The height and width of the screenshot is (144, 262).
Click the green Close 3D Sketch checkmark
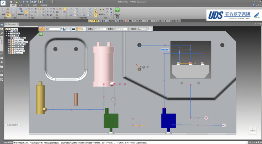pyautogui.click(x=117, y=10)
